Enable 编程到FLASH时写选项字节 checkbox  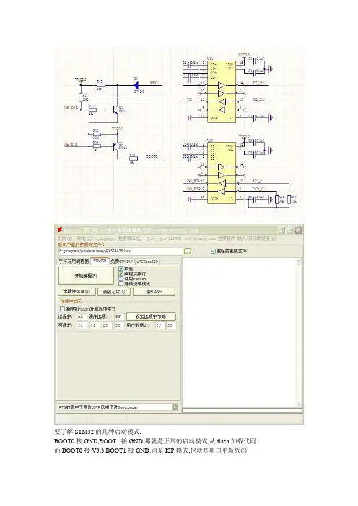pos(62,309)
